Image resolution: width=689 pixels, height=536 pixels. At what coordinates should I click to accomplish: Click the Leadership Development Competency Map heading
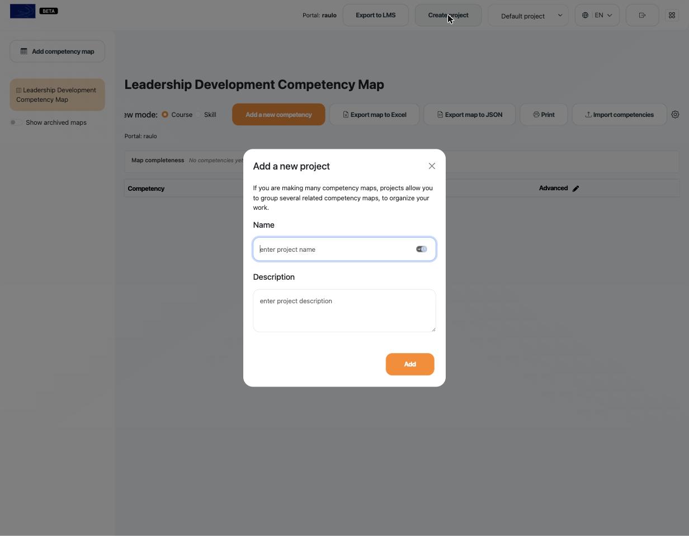pyautogui.click(x=254, y=84)
